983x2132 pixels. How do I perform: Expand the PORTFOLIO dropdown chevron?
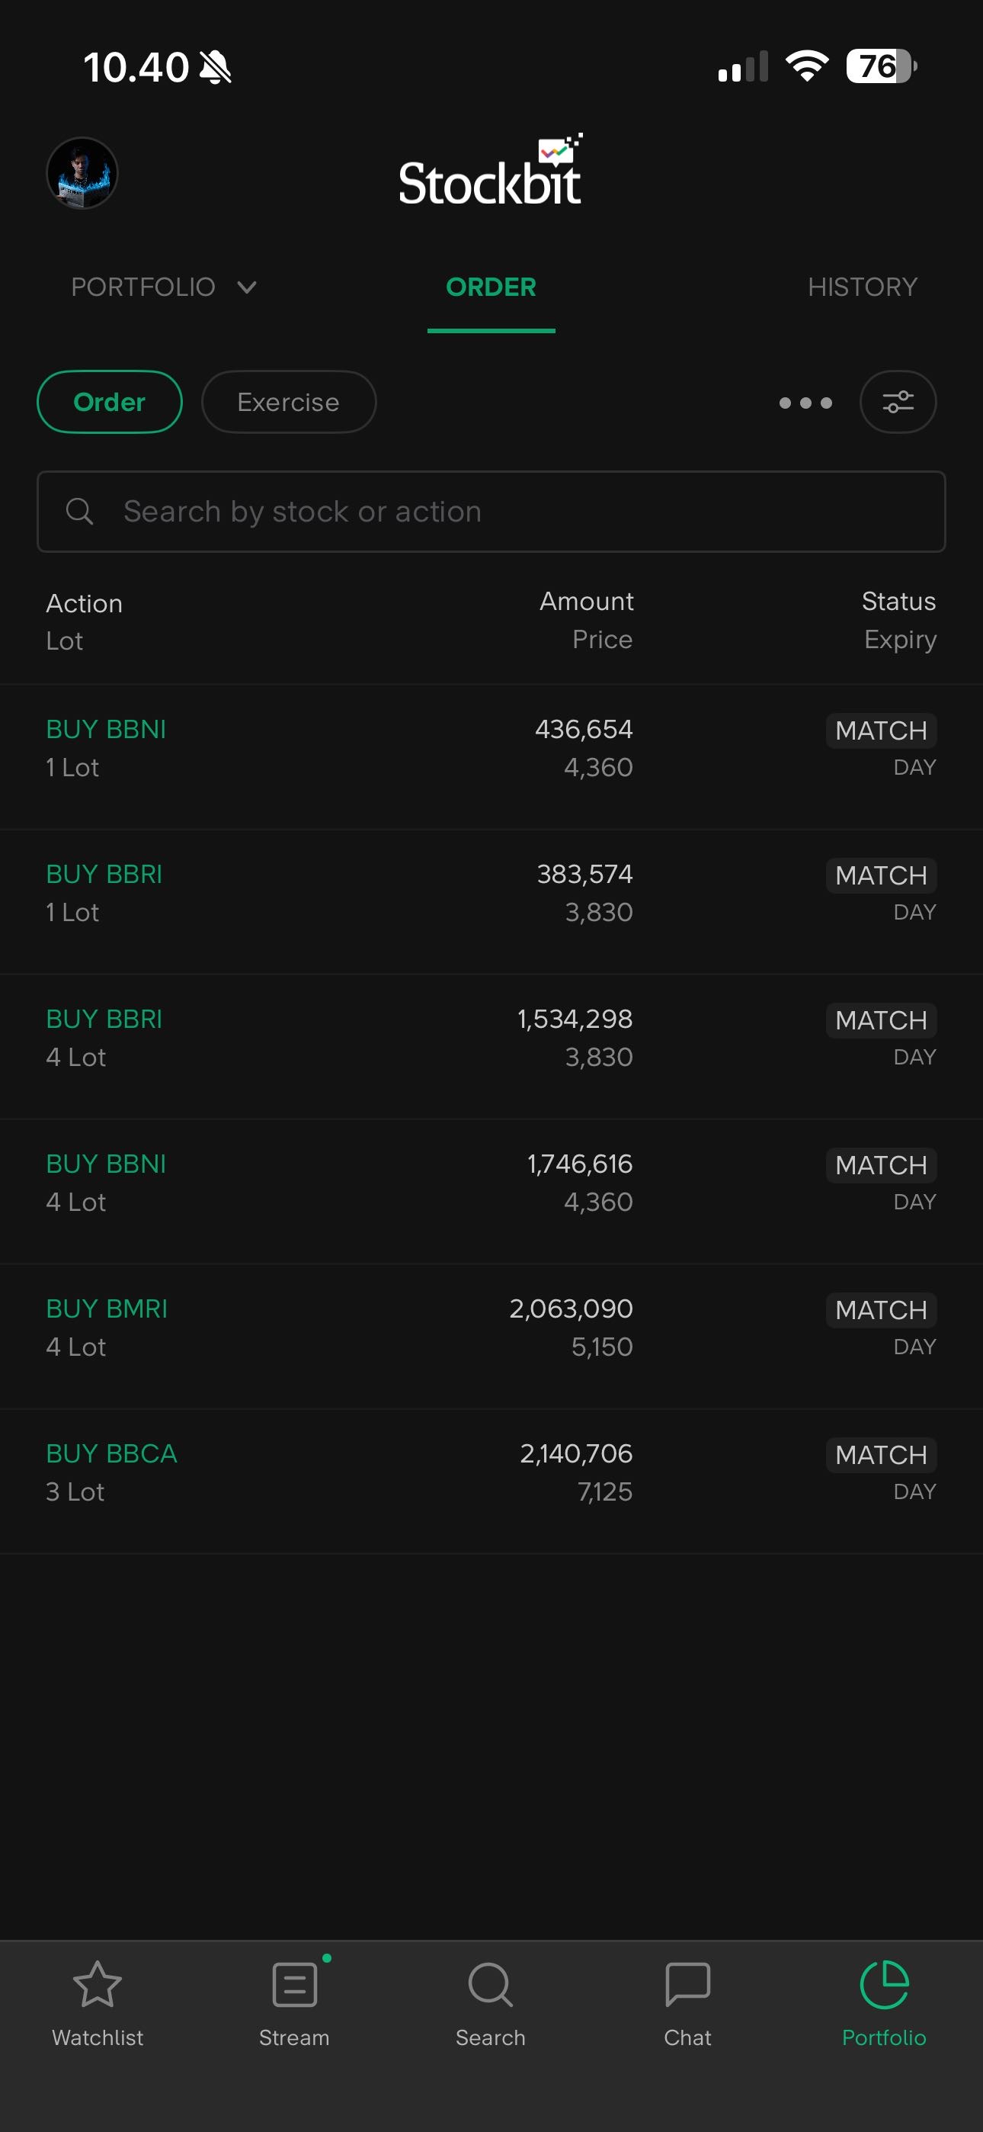point(247,287)
